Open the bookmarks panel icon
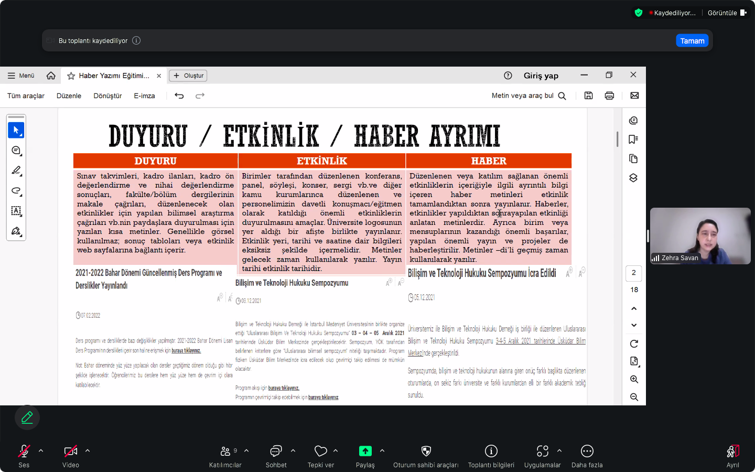This screenshot has width=755, height=472. tap(633, 140)
